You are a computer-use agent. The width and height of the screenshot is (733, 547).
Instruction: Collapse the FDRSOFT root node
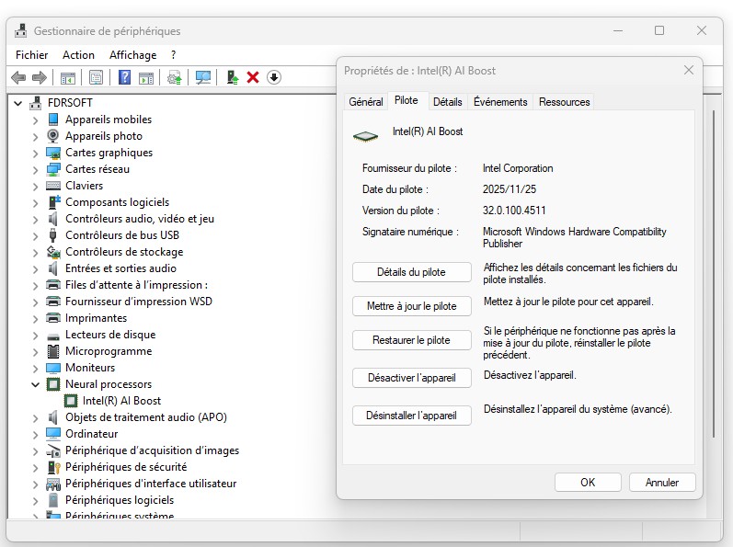(x=19, y=103)
